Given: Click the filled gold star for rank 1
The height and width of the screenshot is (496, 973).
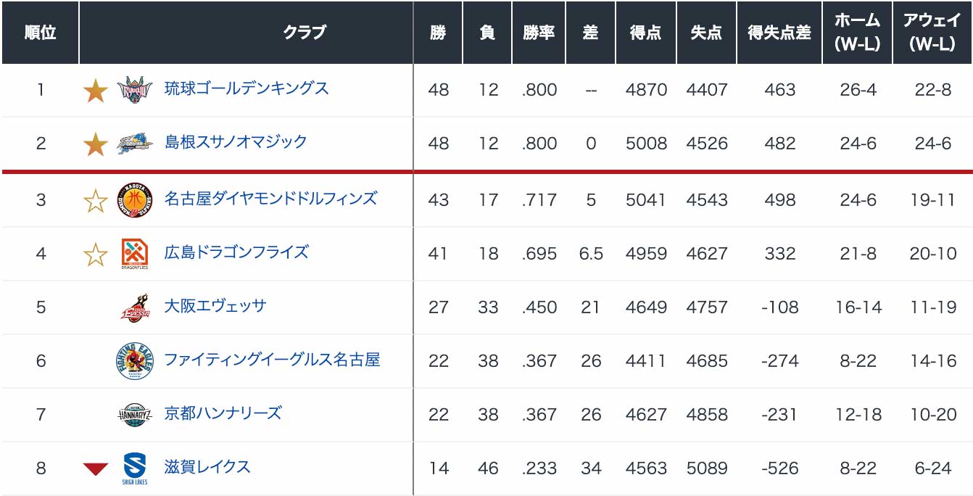Looking at the screenshot, I should click(x=95, y=91).
